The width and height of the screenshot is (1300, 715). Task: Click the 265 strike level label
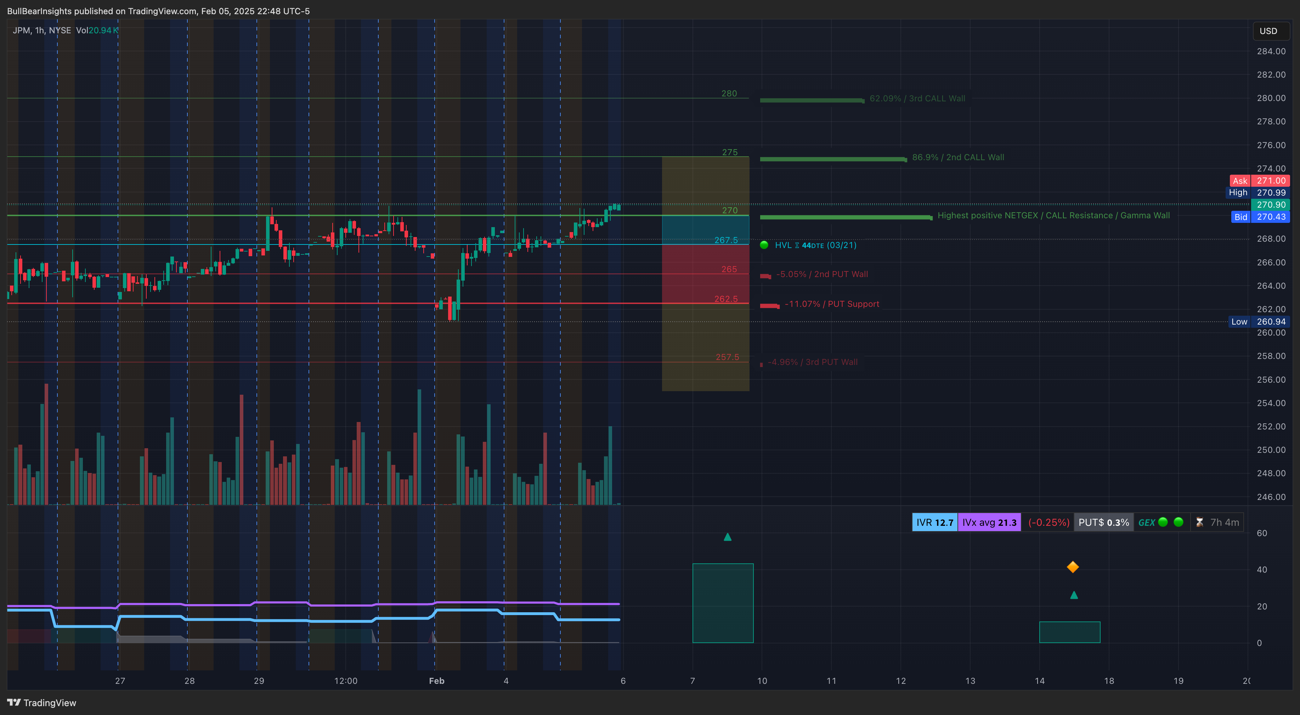[x=729, y=269]
